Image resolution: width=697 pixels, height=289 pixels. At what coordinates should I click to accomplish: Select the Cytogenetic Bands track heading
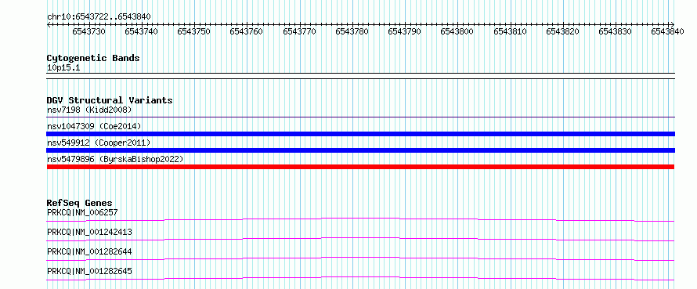pyautogui.click(x=93, y=58)
